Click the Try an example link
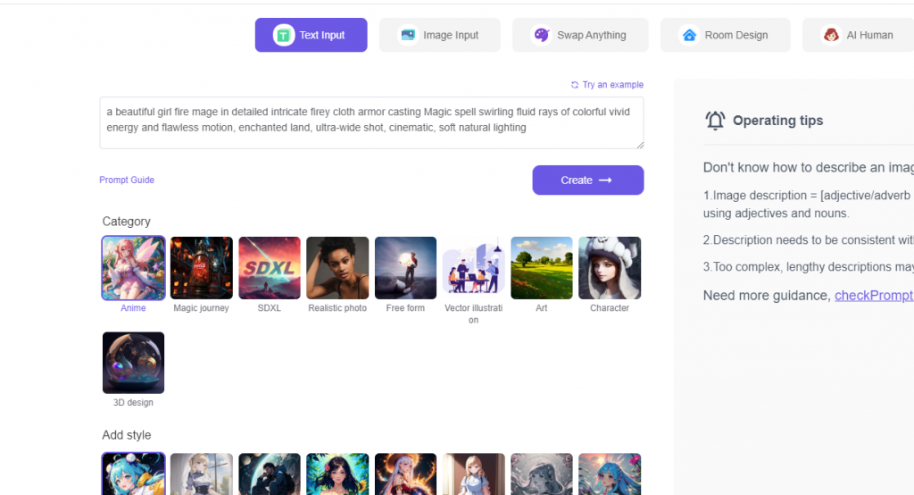The height and width of the screenshot is (495, 914). pyautogui.click(x=607, y=85)
